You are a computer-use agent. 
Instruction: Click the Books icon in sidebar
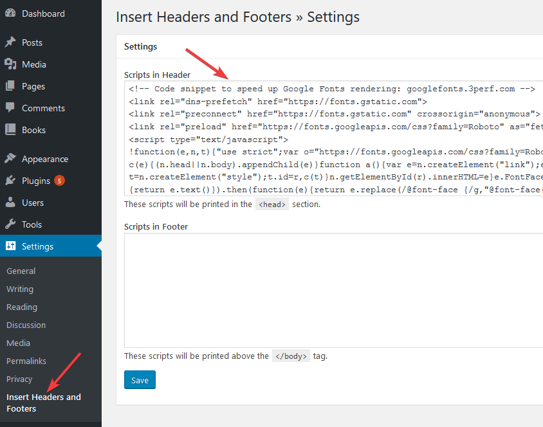pos(10,129)
